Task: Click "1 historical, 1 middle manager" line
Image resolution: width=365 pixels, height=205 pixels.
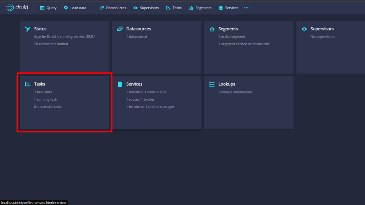Action: point(150,107)
